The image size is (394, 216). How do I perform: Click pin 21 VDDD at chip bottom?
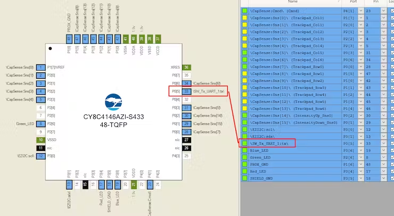(134, 185)
